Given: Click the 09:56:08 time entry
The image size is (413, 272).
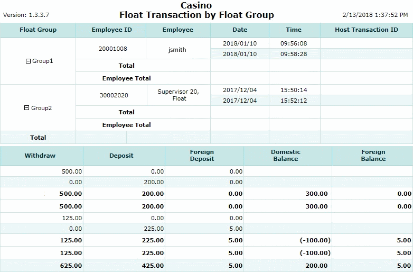Looking at the screenshot, I should (x=294, y=43).
